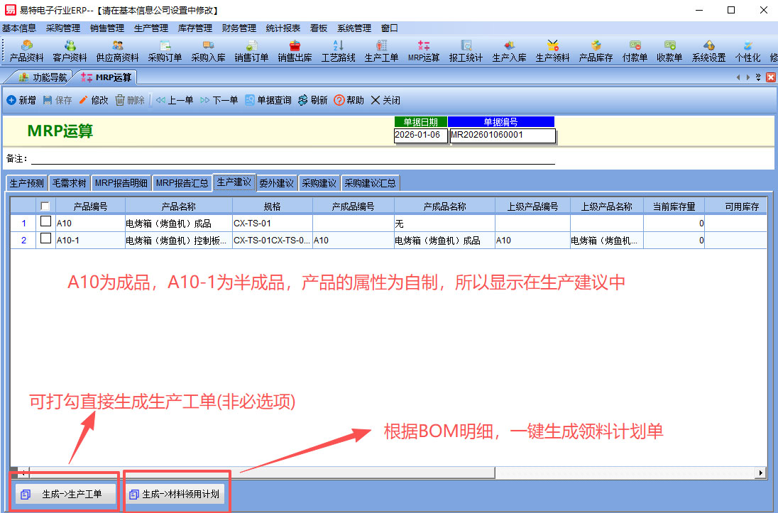Click the horizontal scrollbar right arrow
This screenshot has width=778, height=513.
point(761,473)
